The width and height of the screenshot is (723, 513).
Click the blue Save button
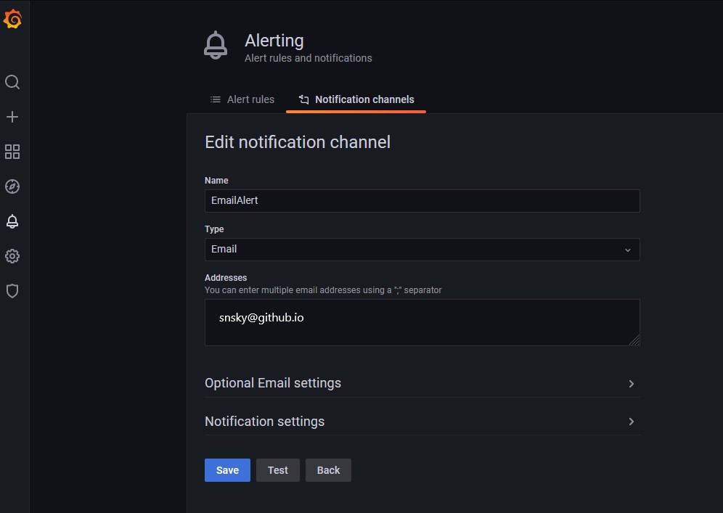(227, 470)
